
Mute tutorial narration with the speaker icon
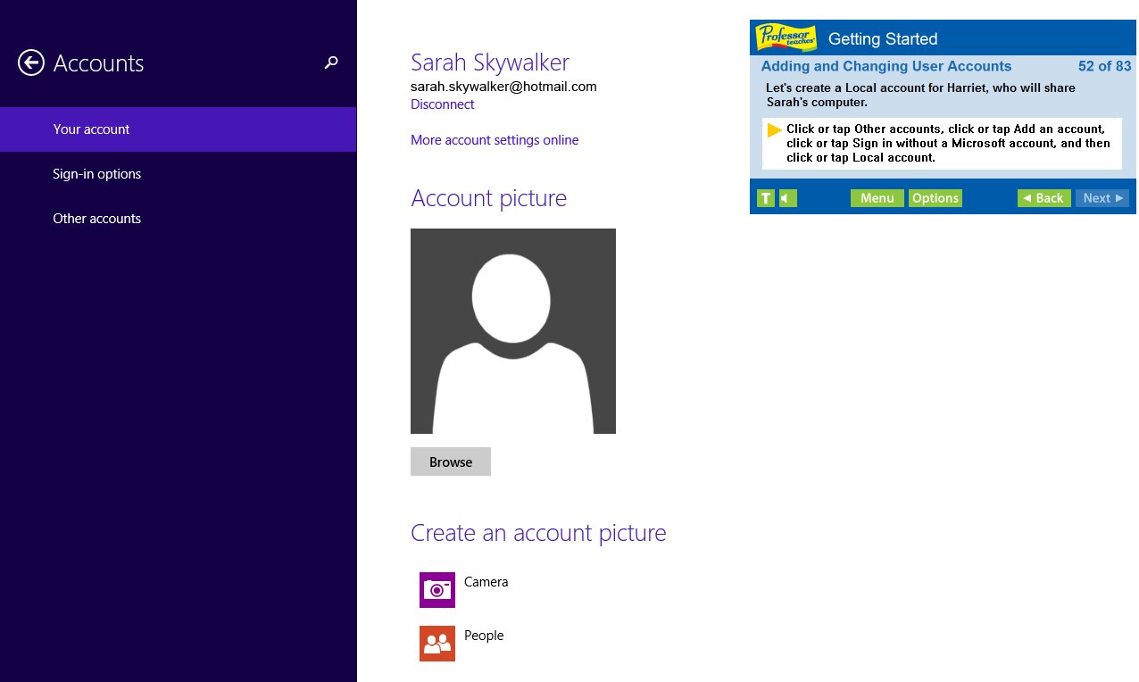coord(784,197)
